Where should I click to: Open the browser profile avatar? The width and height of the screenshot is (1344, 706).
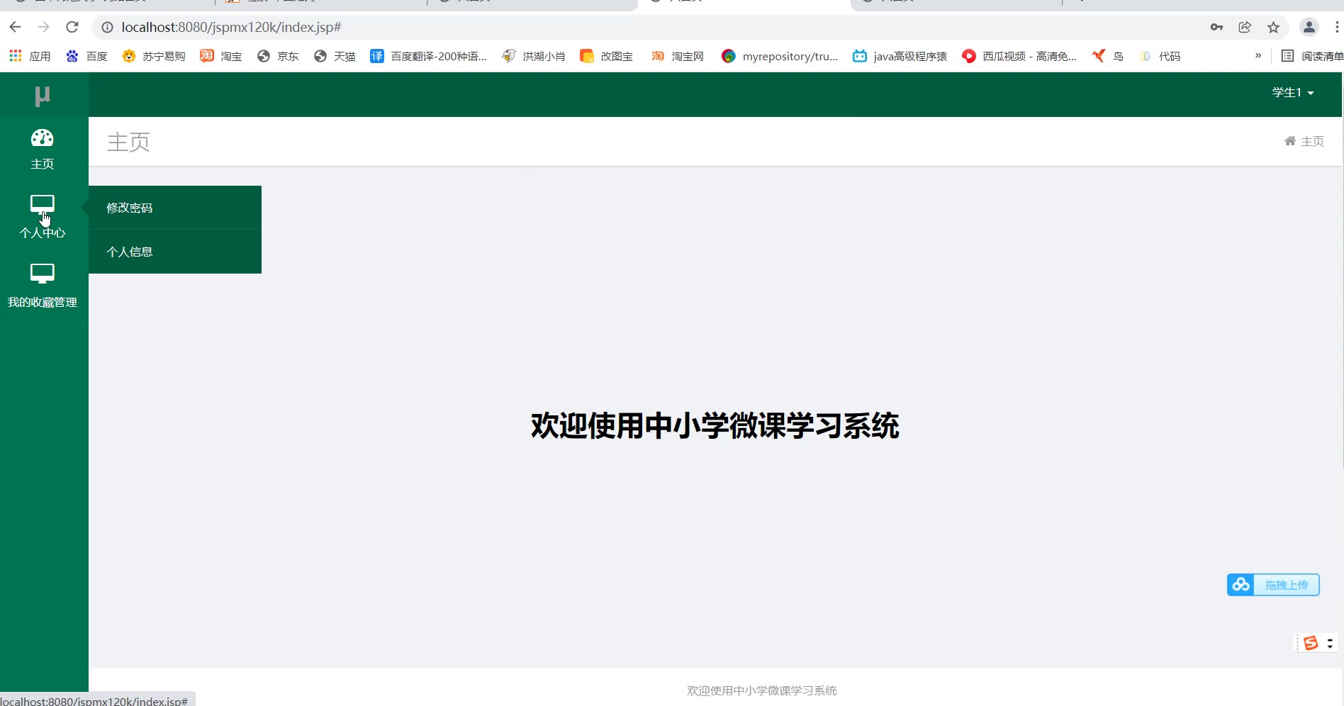click(x=1309, y=27)
